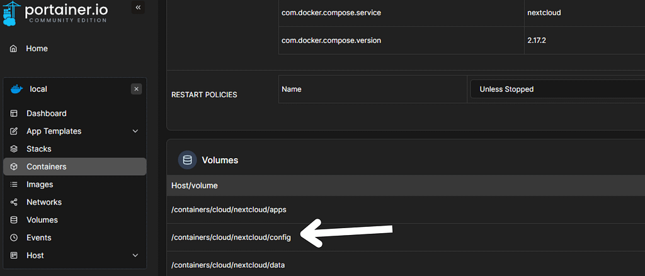
Task: Open the restart policy Unless Stopped dropdown
Action: pos(557,89)
